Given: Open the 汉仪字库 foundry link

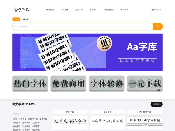Looking at the screenshot, I should 22,119.
